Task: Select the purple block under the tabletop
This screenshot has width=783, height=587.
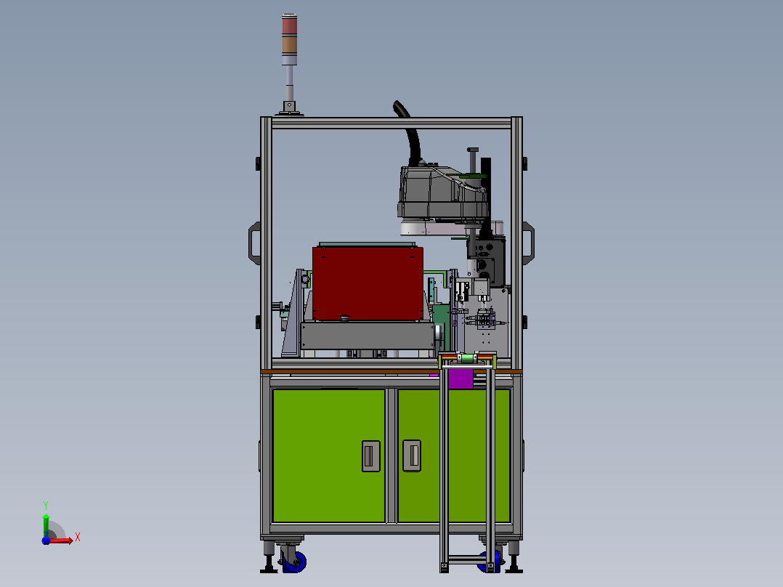Action: tap(461, 378)
